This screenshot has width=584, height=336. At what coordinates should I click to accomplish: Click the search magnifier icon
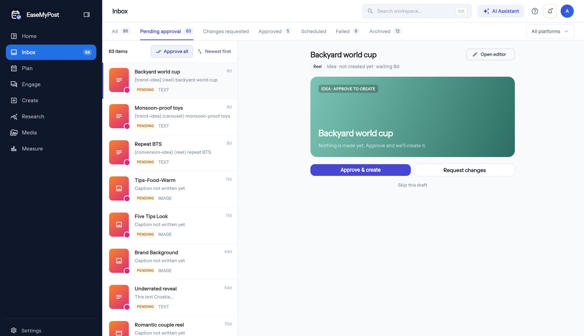click(370, 11)
